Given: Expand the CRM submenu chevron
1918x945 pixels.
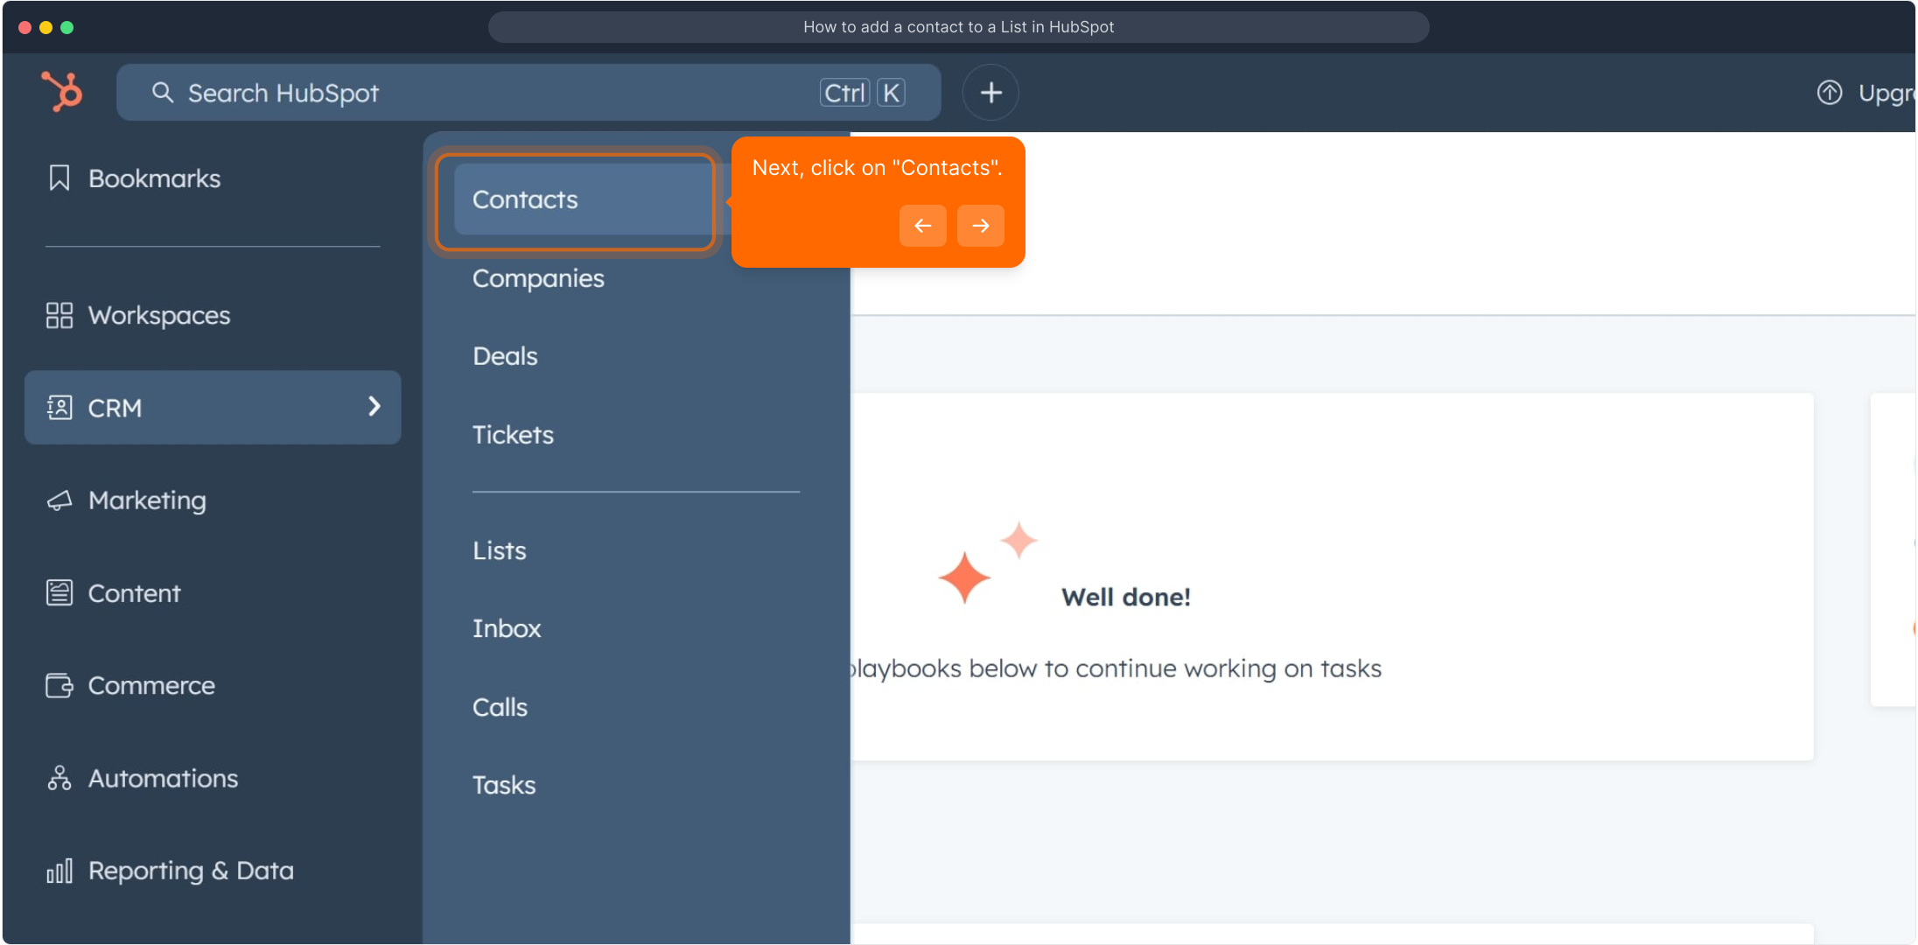Looking at the screenshot, I should pos(374,406).
